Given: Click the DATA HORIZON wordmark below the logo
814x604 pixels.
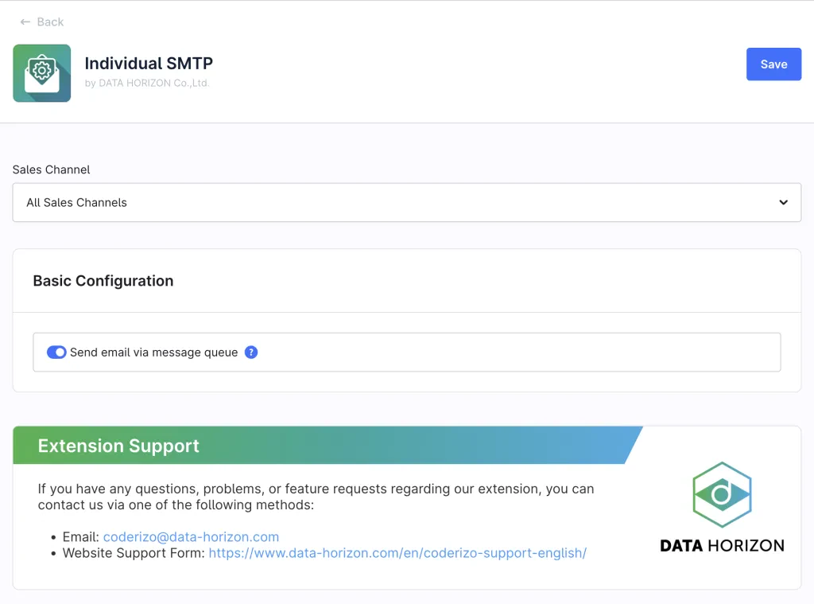Looking at the screenshot, I should 722,546.
